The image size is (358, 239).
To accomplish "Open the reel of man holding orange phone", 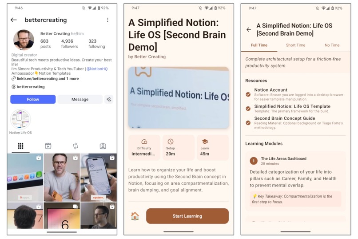I will click(x=62, y=178).
